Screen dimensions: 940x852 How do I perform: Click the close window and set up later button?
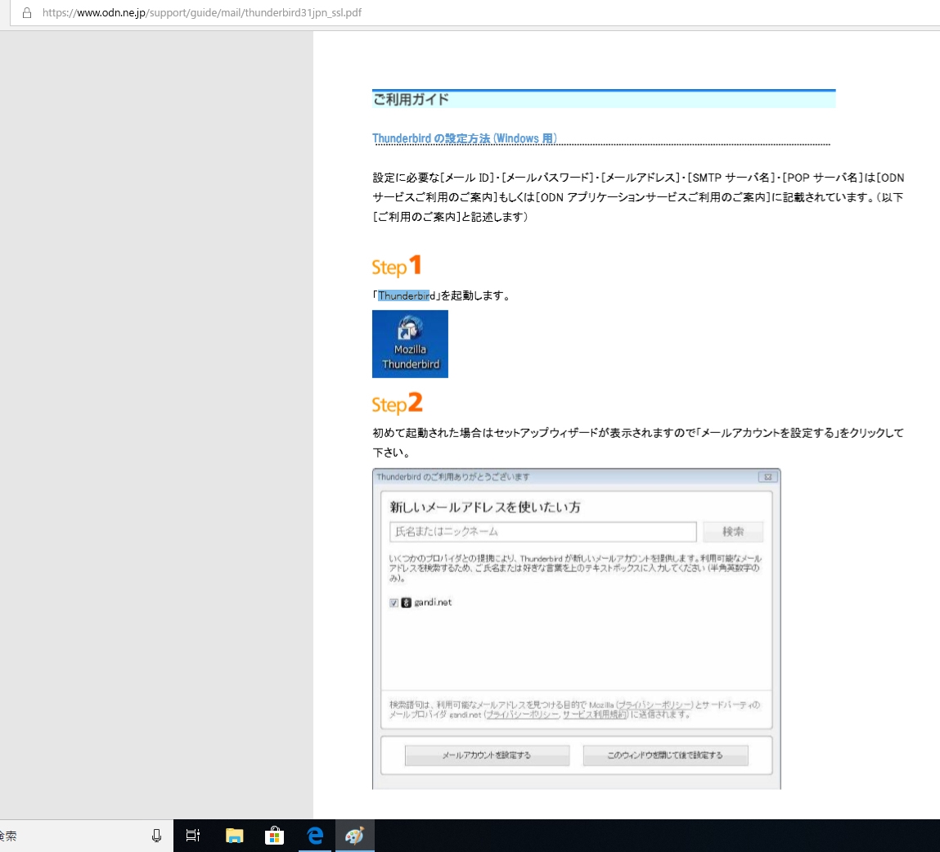665,755
